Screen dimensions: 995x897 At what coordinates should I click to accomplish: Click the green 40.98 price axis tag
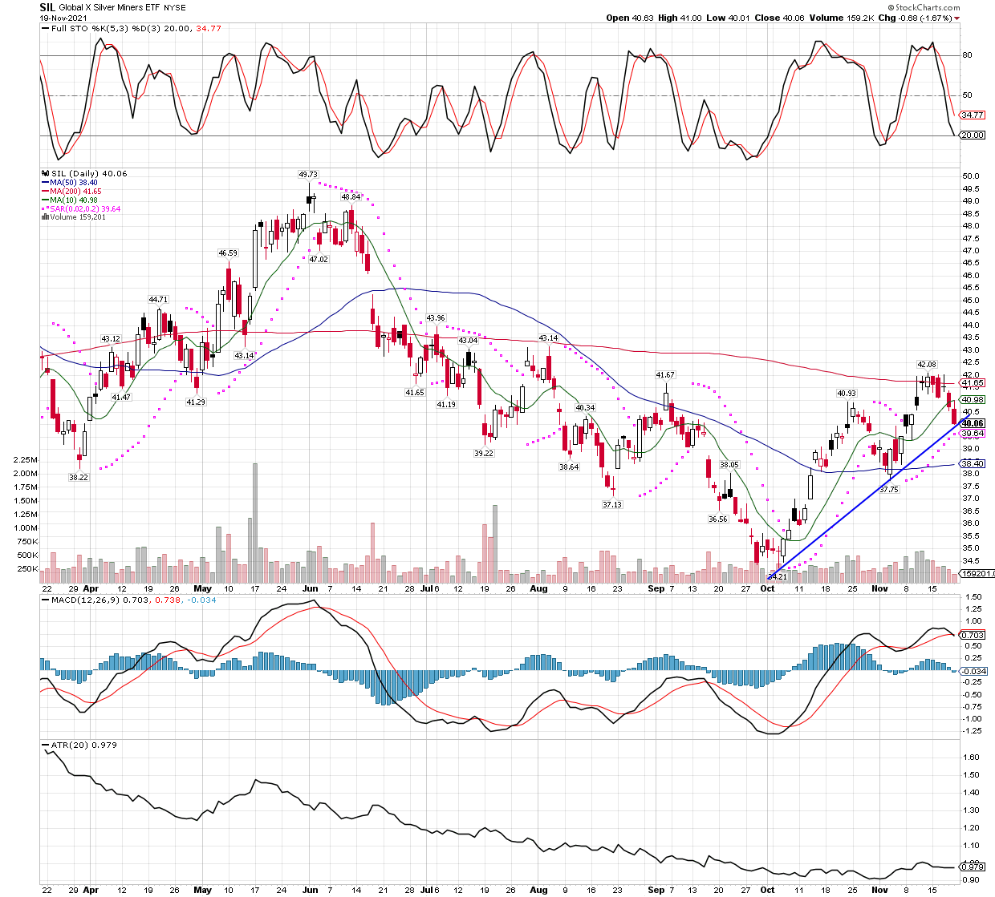click(973, 399)
